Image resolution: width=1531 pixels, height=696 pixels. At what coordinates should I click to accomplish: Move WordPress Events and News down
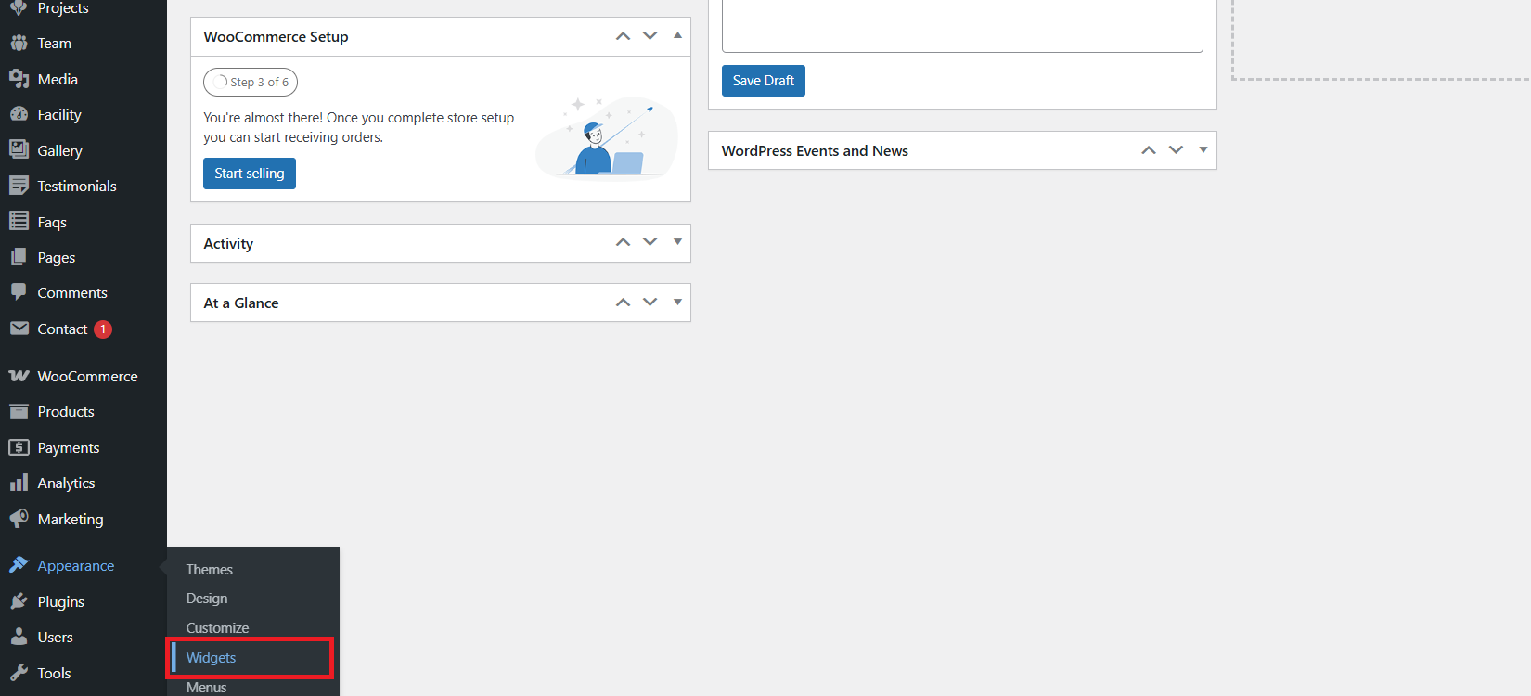1176,149
